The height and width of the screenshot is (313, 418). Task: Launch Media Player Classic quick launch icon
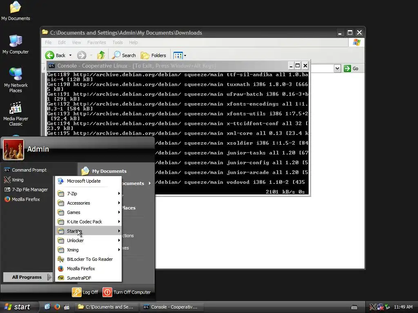pos(67,307)
